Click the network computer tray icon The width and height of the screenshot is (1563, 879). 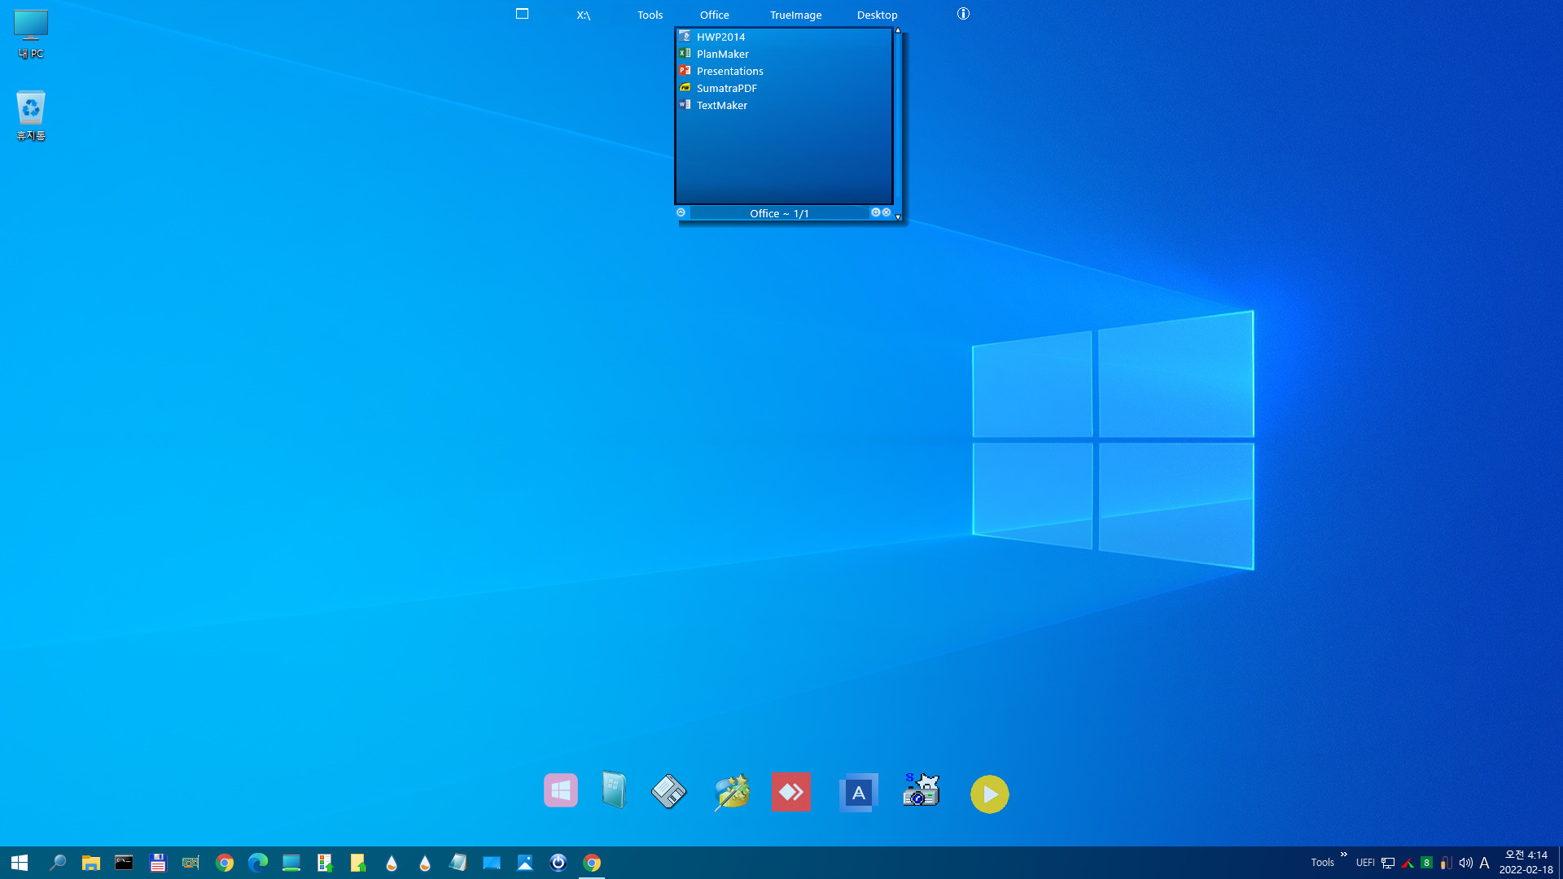pos(1388,863)
